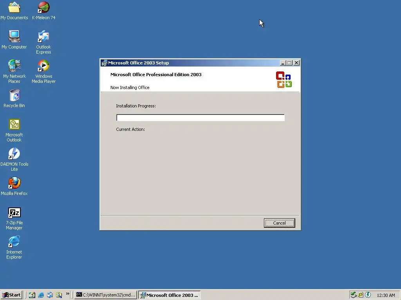Image resolution: width=401 pixels, height=300 pixels.
Task: Click the 'Installation Progress:' label
Action: point(136,106)
